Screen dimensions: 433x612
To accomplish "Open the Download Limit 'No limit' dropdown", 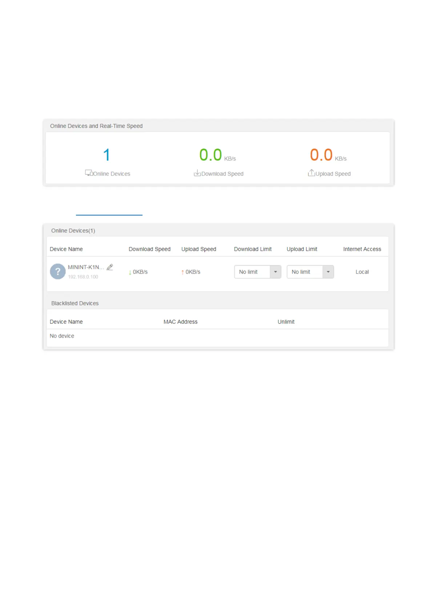I will tap(252, 272).
